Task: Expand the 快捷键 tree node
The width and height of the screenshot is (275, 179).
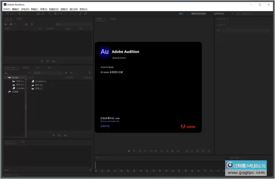Action: point(5,92)
